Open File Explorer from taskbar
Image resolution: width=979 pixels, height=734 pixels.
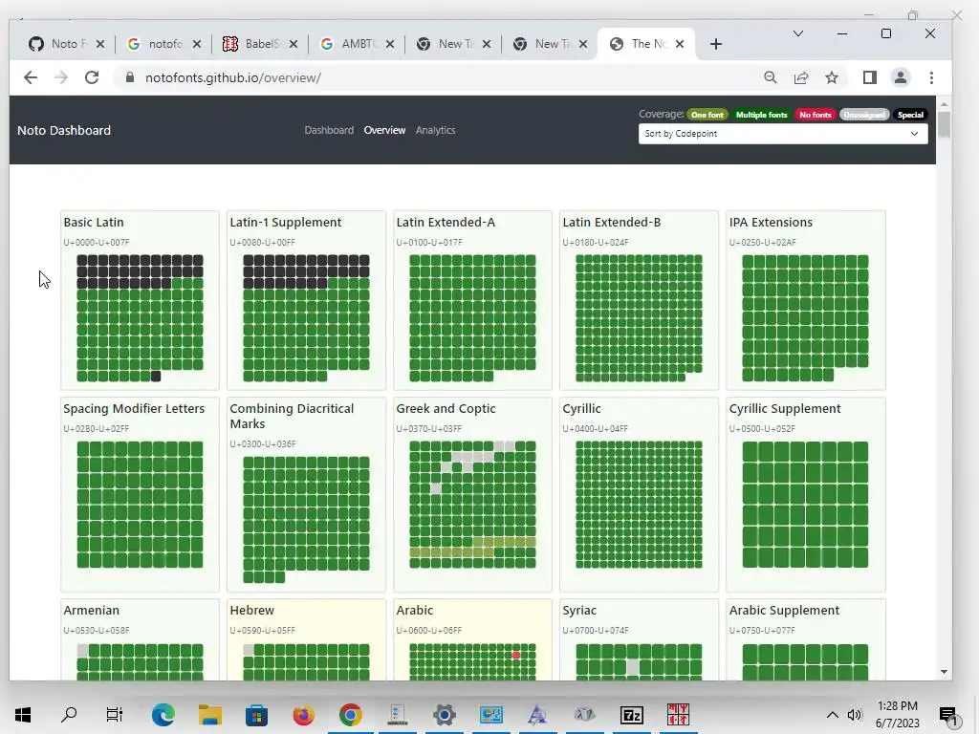pyautogui.click(x=209, y=714)
